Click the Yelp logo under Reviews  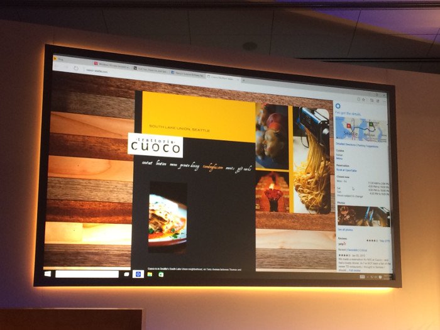[x=342, y=244]
